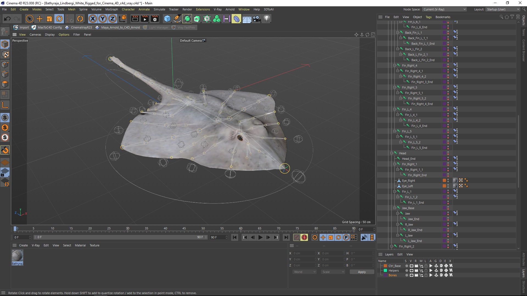Click the Apply coordinates button
The width and height of the screenshot is (527, 296).
[x=362, y=272]
